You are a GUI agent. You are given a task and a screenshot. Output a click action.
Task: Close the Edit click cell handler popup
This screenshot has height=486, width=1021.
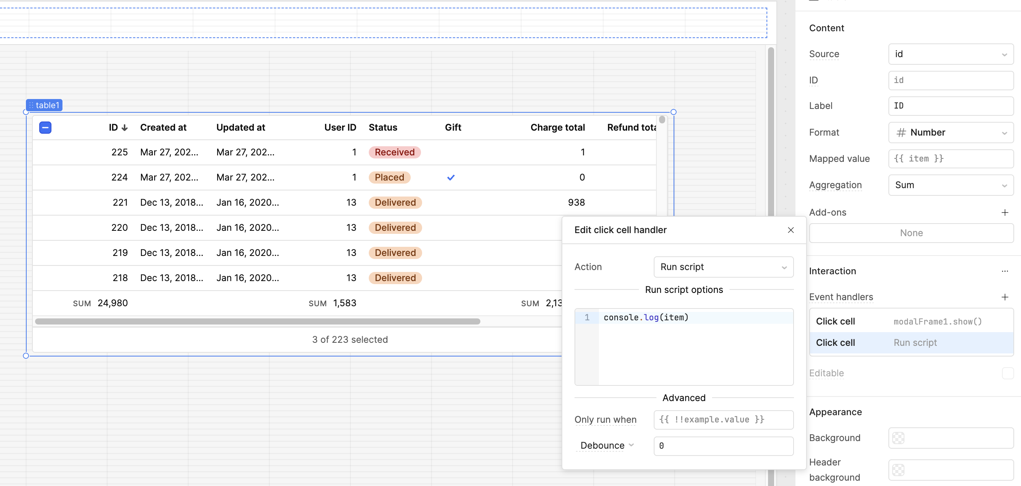(x=791, y=230)
